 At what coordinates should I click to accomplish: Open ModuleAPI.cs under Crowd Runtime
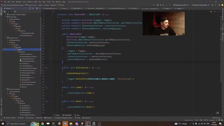click(x=26, y=80)
